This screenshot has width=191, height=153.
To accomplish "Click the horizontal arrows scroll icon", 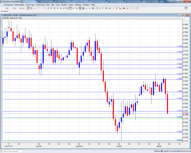I will (x=90, y=8).
